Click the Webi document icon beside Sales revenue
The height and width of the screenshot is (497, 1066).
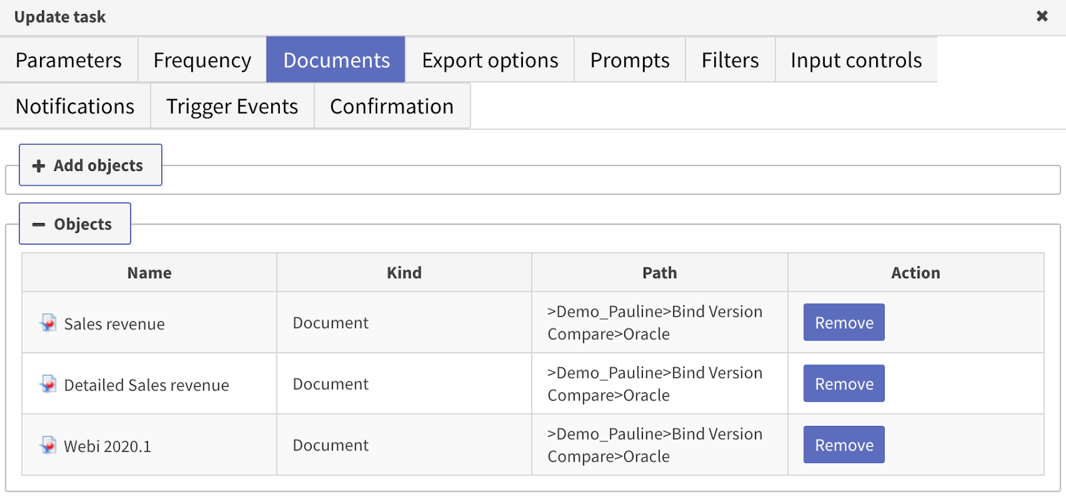[47, 323]
